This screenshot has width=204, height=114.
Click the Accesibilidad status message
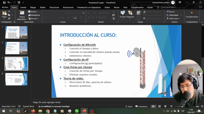coord(54,106)
